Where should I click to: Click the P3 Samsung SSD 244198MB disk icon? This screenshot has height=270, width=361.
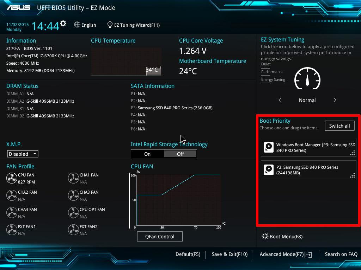click(x=269, y=170)
